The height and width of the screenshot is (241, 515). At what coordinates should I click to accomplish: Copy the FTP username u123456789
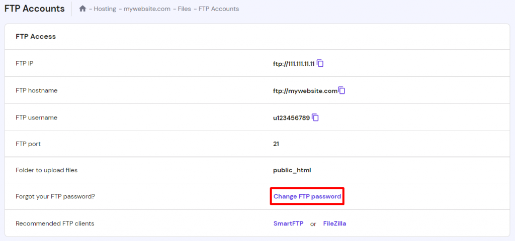[x=315, y=117]
